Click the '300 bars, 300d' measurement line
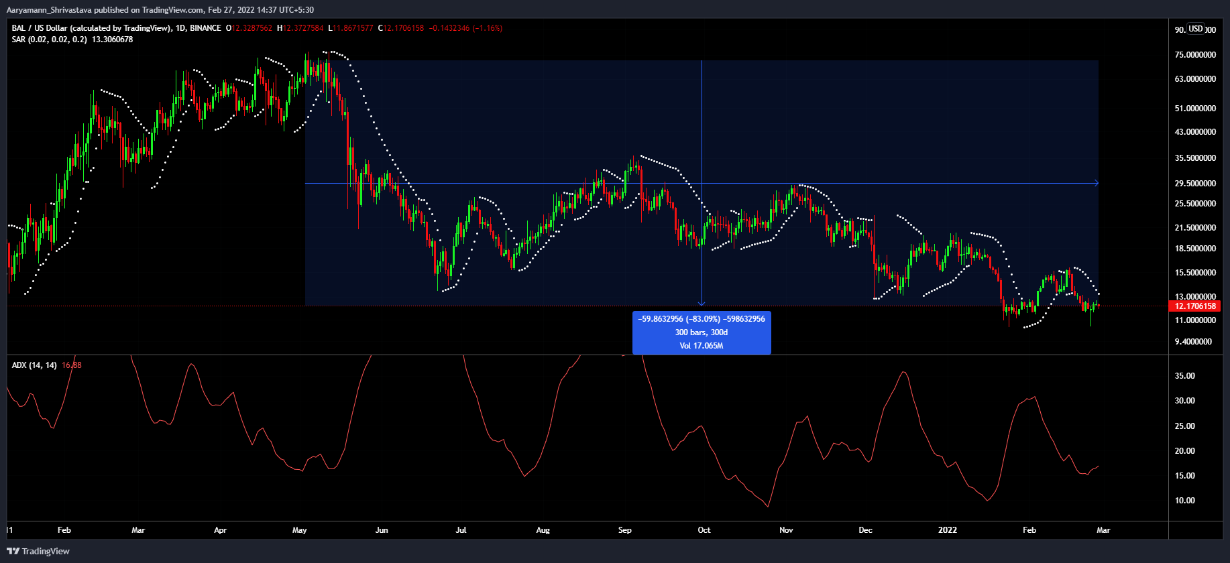This screenshot has width=1230, height=563. 702,332
